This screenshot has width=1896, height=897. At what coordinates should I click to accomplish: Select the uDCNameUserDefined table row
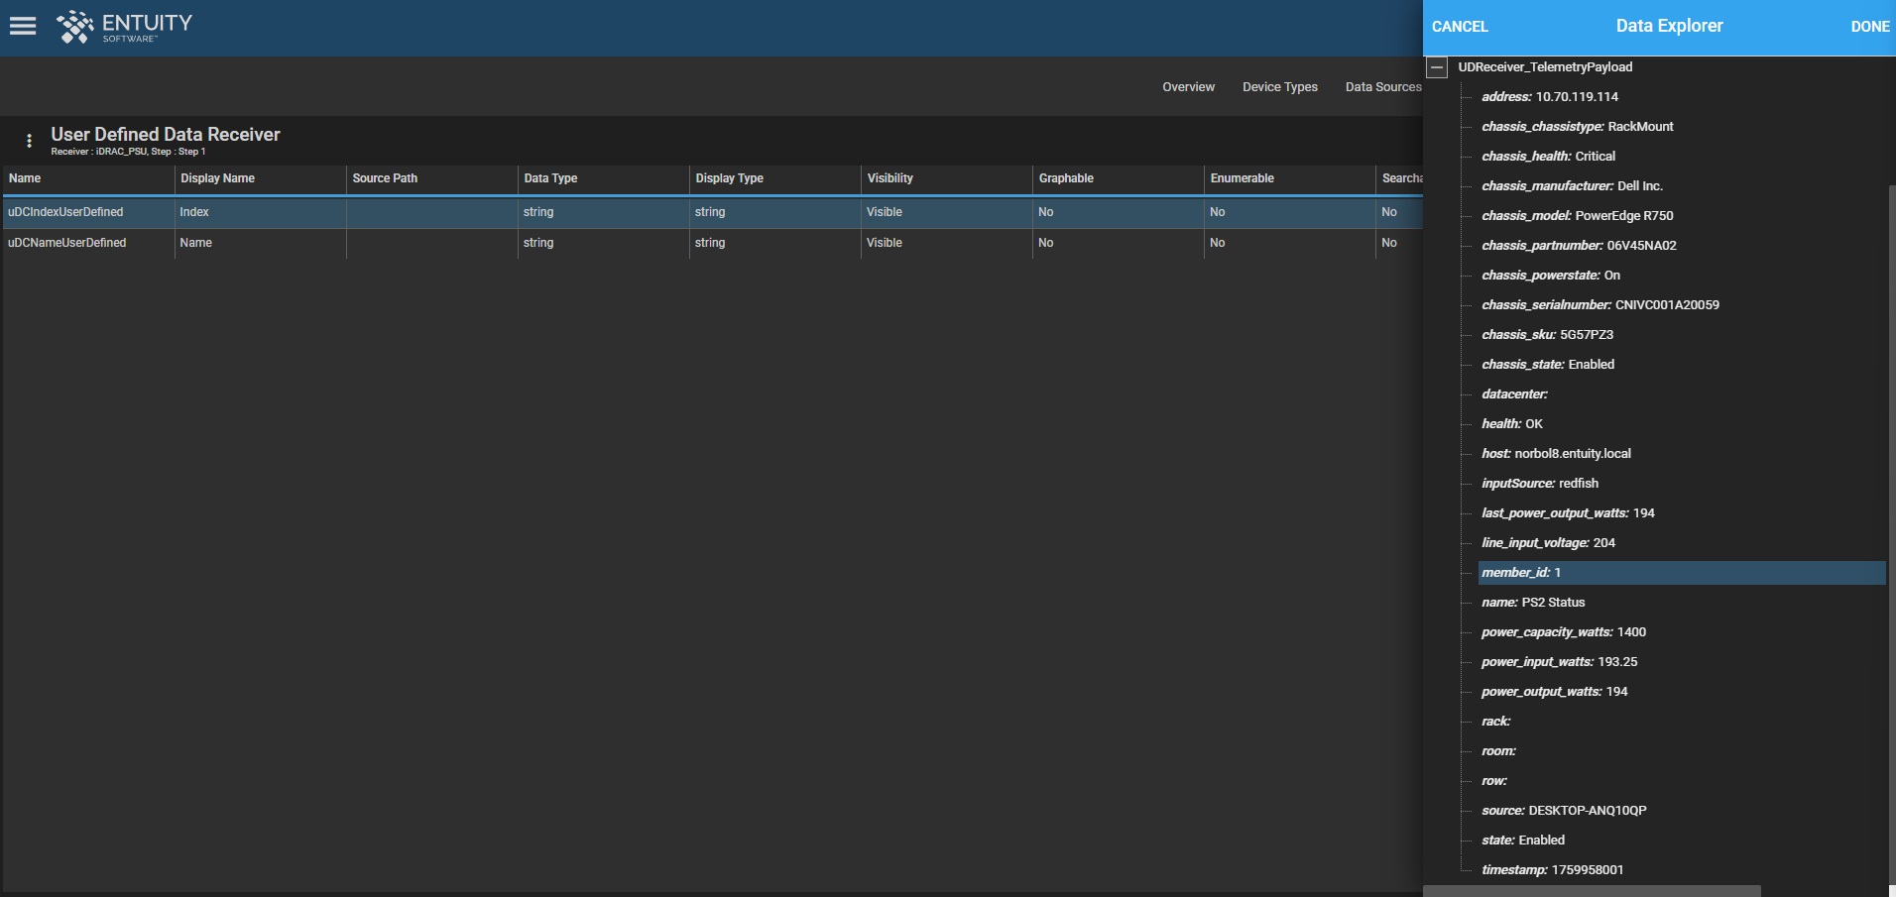pos(712,243)
